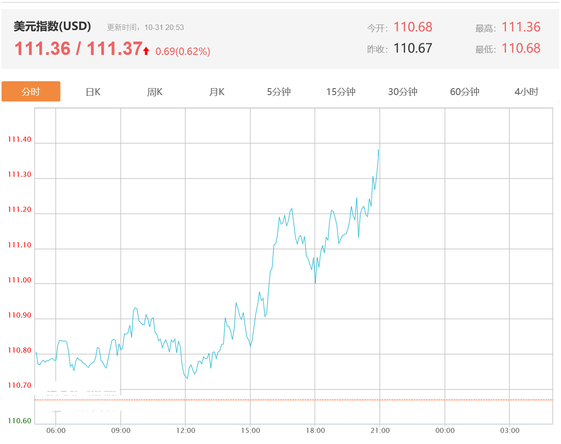Click the 06:00 time axis label
Screen dimensions: 561x444
[56, 431]
